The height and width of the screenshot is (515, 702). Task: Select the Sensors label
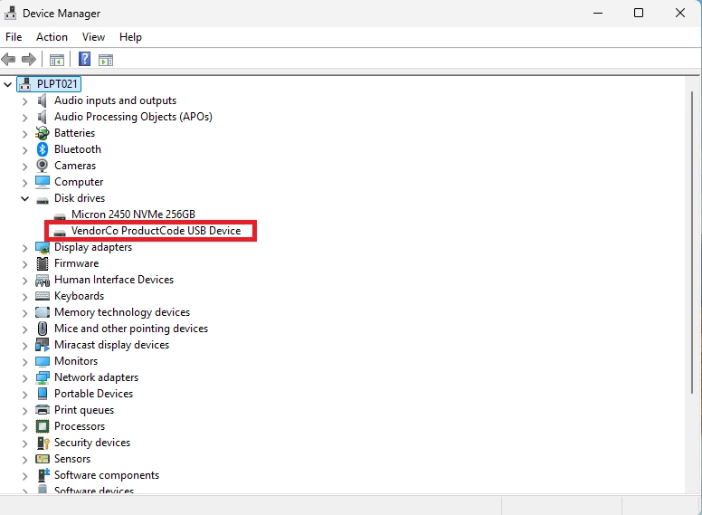(x=72, y=459)
